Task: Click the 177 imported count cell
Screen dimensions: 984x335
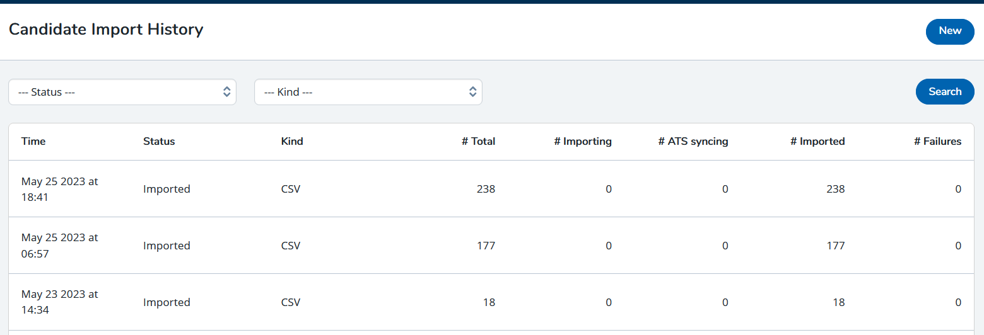Action: [836, 246]
